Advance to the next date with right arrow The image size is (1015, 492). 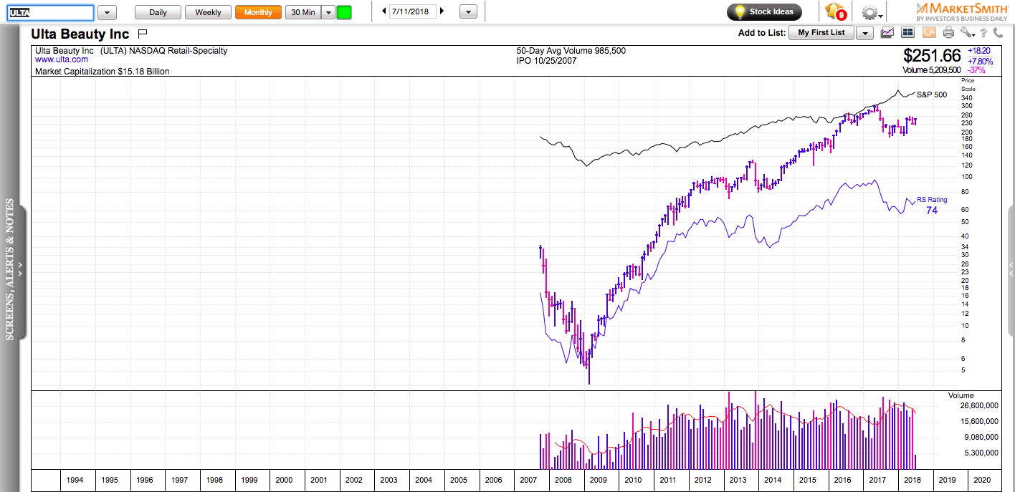click(442, 11)
